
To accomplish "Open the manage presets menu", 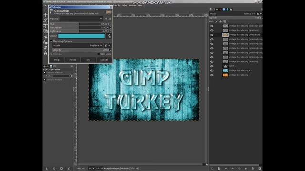I will point(110,19).
